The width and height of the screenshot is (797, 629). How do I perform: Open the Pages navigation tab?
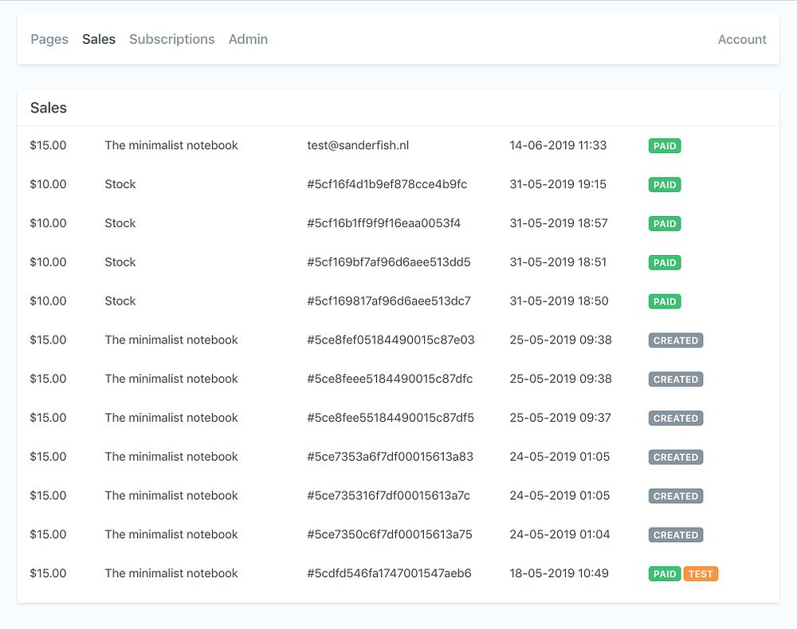pos(49,39)
